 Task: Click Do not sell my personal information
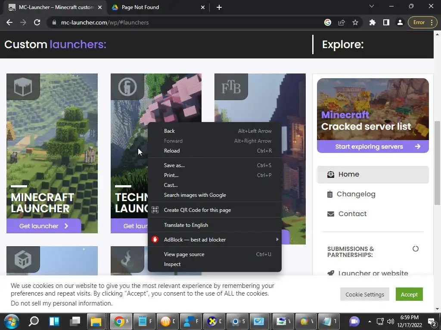tap(62, 303)
